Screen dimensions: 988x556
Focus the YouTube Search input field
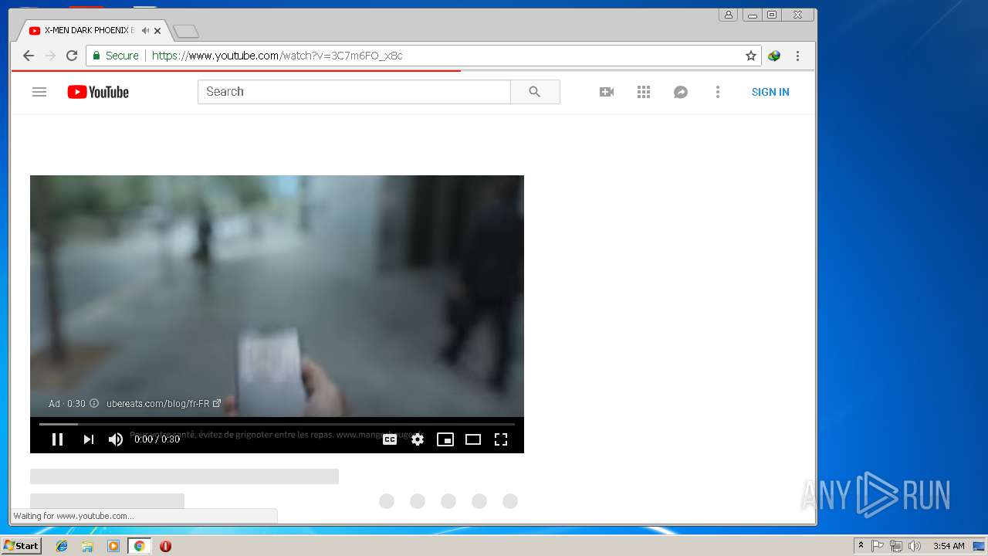coord(354,92)
